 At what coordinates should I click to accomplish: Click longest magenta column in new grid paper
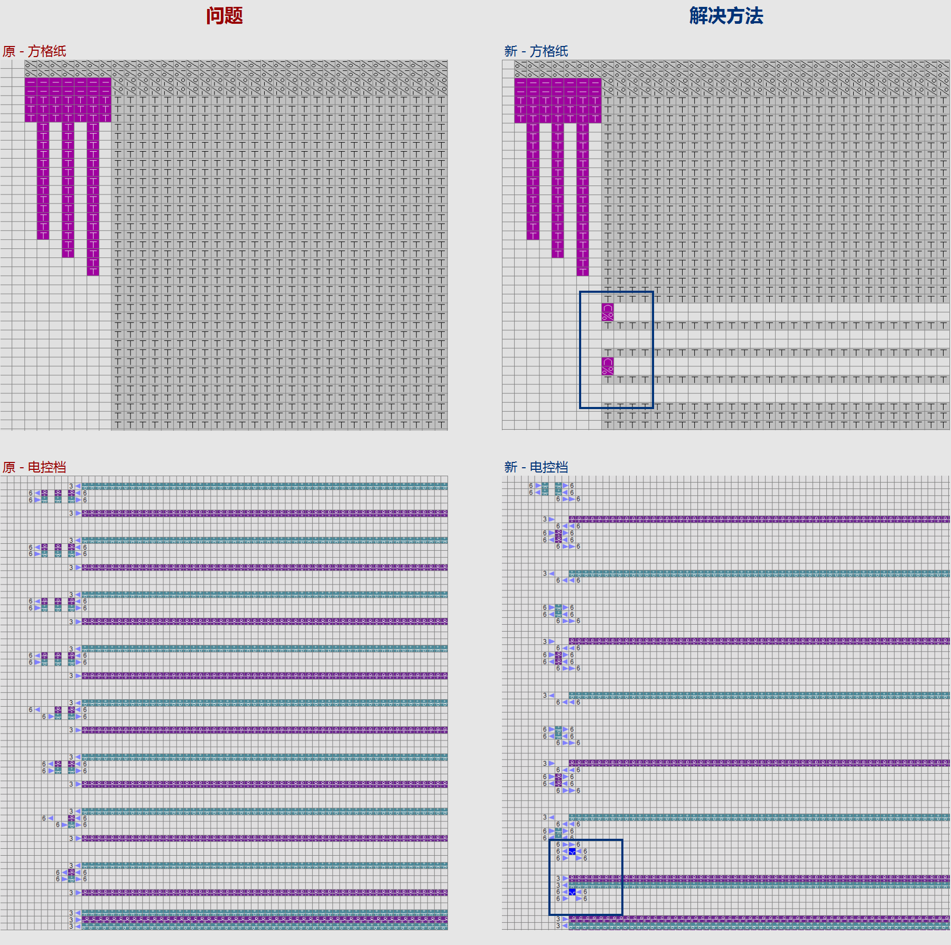(583, 199)
